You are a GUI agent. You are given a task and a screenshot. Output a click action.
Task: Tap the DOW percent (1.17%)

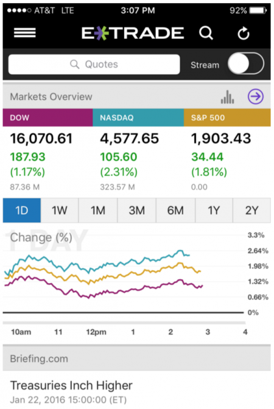click(27, 172)
